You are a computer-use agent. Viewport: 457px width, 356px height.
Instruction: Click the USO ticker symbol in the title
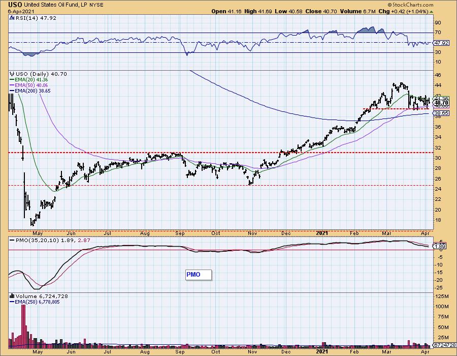click(x=15, y=5)
